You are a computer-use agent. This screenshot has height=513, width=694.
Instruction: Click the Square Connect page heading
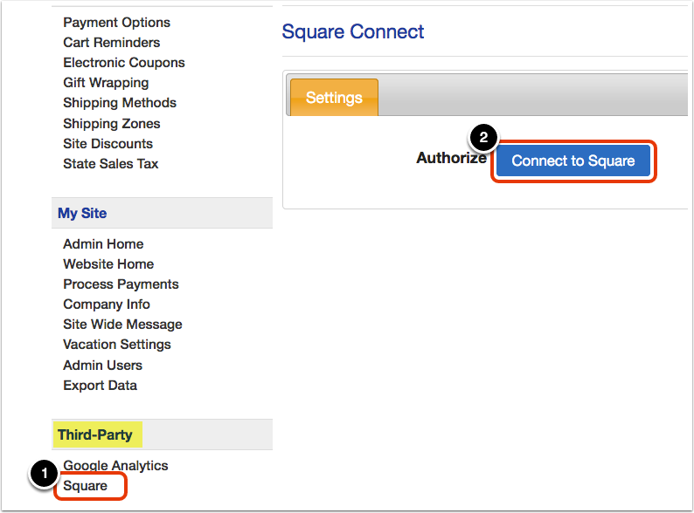click(x=353, y=31)
